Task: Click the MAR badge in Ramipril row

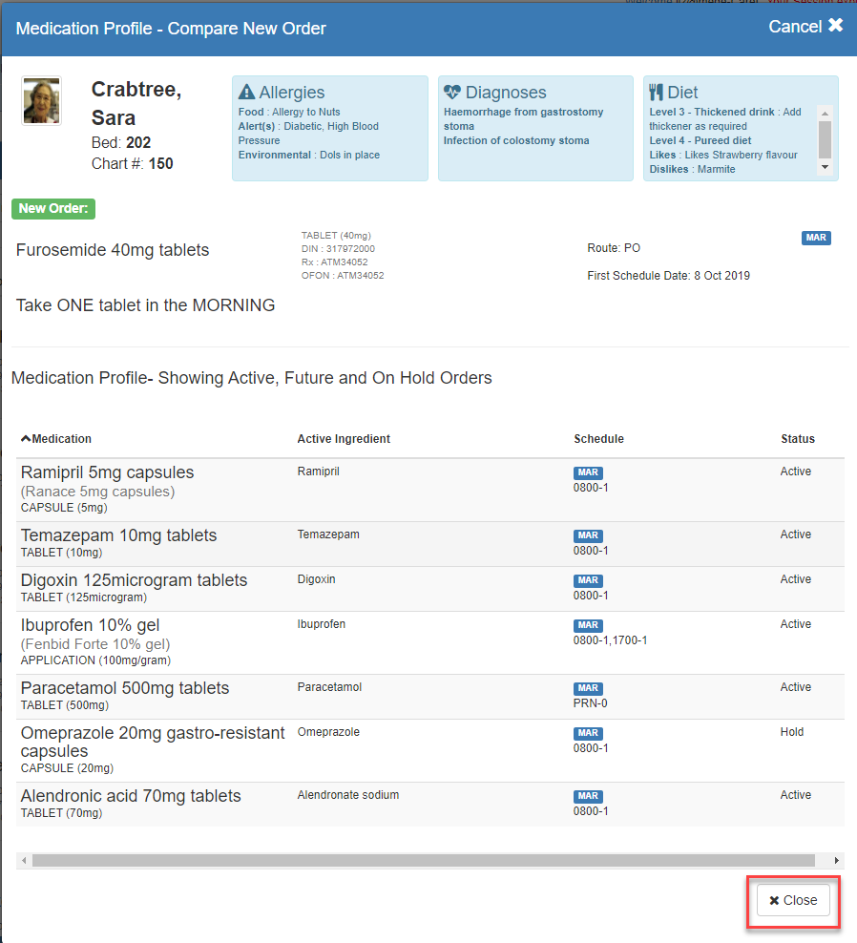Action: [588, 472]
